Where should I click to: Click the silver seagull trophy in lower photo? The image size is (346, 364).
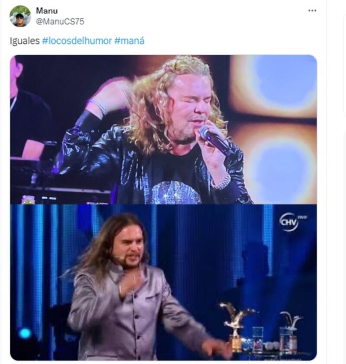(290, 331)
